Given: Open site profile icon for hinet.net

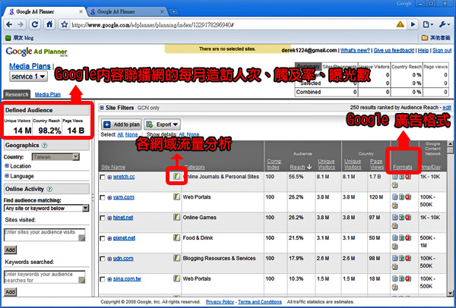Looking at the screenshot, I should tap(176, 217).
